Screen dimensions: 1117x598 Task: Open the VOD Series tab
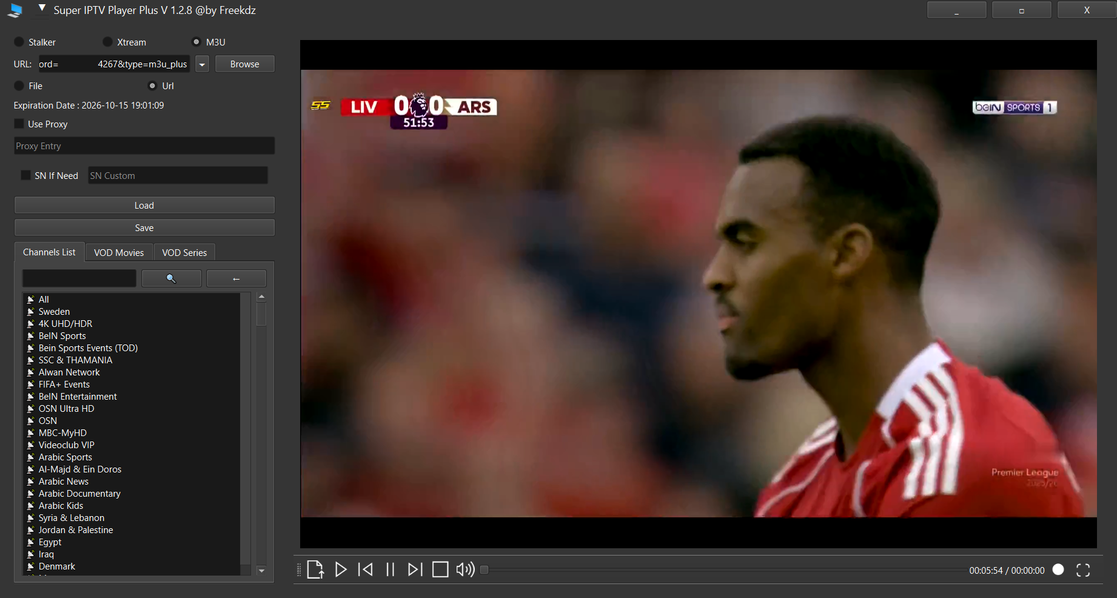tap(184, 252)
